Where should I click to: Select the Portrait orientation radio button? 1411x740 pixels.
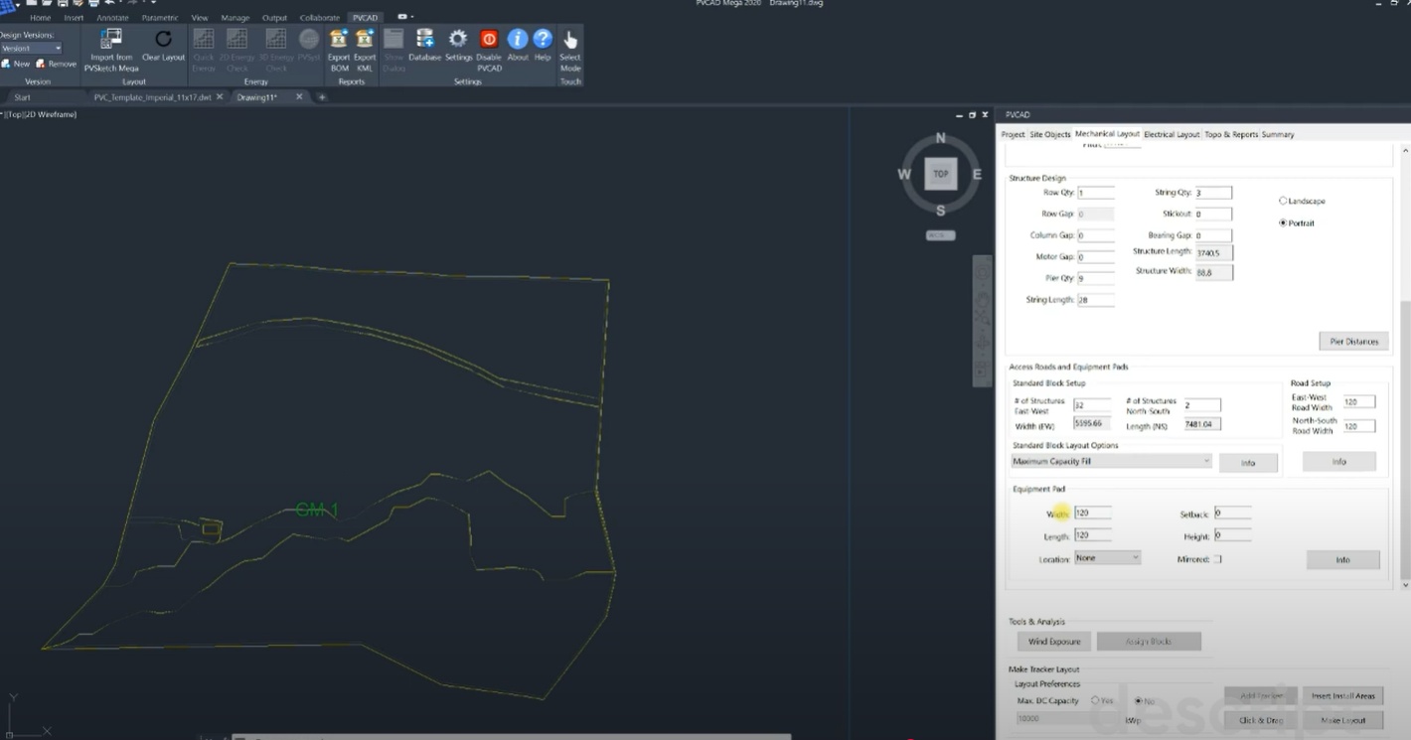point(1283,222)
